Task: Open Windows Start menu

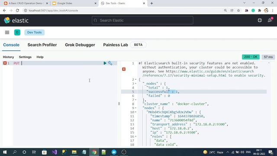Action: pos(5,152)
